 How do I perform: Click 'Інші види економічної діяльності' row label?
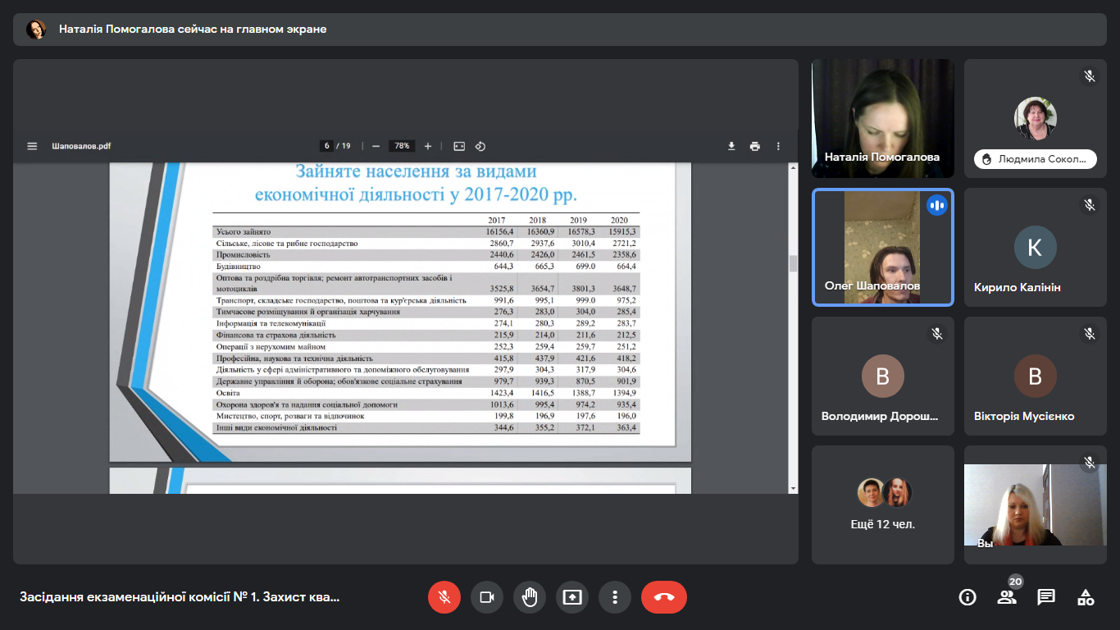tap(276, 427)
